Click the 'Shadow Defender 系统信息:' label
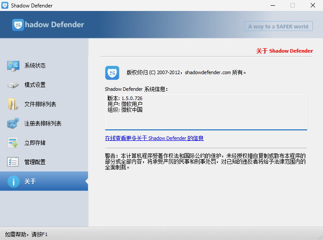Image resolution: width=323 pixels, height=240 pixels. pyautogui.click(x=136, y=89)
